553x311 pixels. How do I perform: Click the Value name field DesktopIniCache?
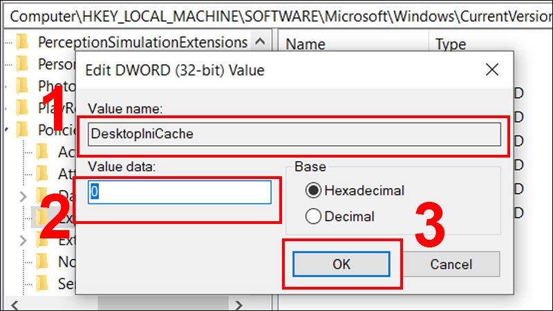tap(294, 134)
